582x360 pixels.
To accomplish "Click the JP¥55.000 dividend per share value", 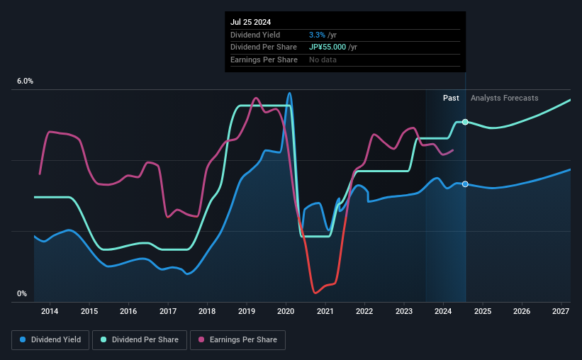I will click(328, 47).
